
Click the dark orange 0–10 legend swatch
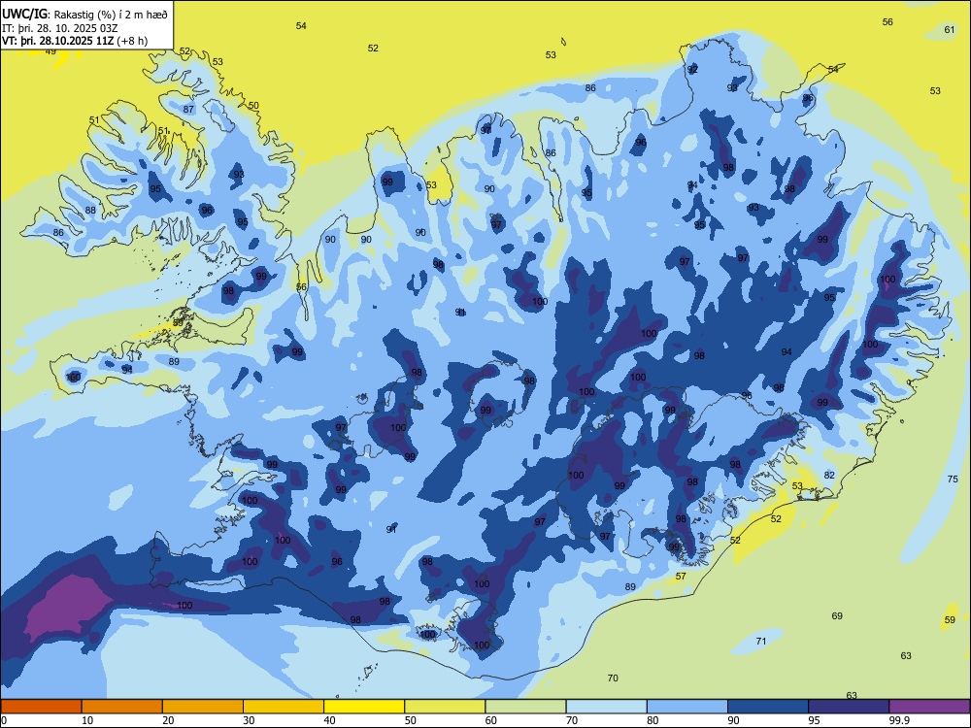point(41,707)
